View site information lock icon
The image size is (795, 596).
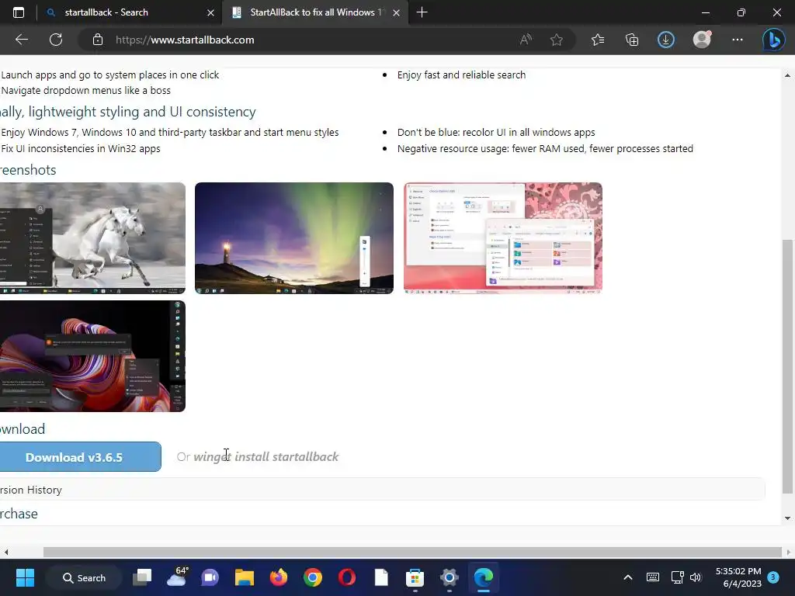pos(98,40)
